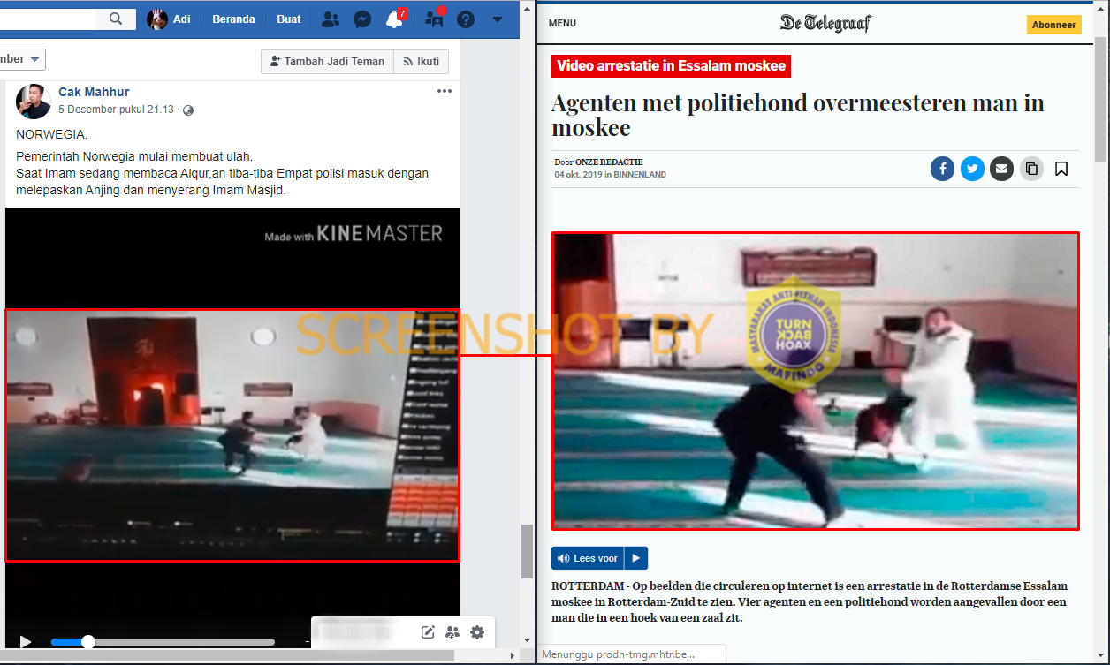Open notifications bell with 7 badge
Viewport: 1110px width, 665px height.
[x=395, y=19]
